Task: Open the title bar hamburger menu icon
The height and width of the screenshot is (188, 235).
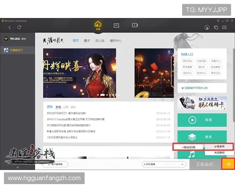Action: click(218, 20)
